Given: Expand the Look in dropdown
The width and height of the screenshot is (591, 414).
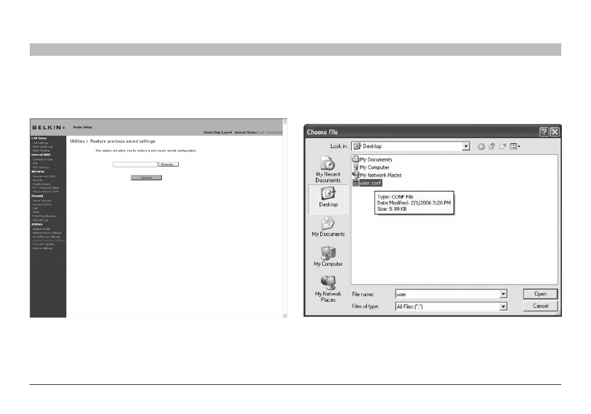Looking at the screenshot, I should [466, 146].
